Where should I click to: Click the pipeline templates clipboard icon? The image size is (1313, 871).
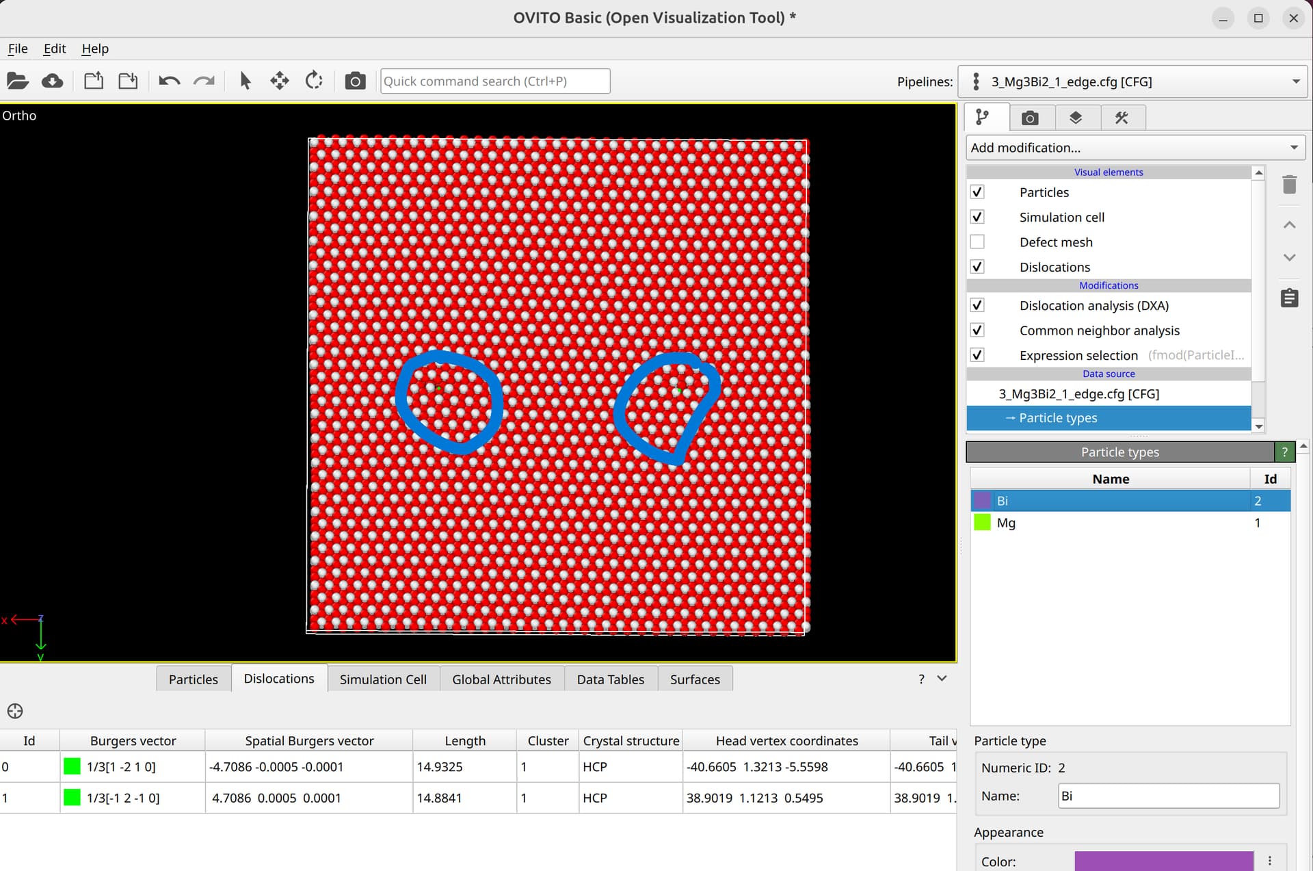click(1289, 298)
